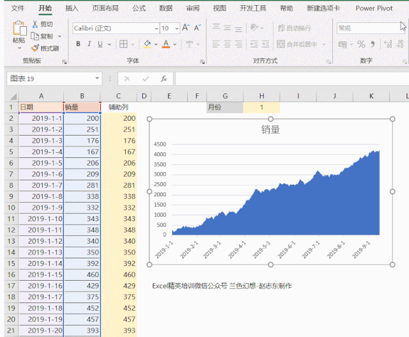Click the cancel X in formula bar
409x337 pixels.
tap(127, 79)
